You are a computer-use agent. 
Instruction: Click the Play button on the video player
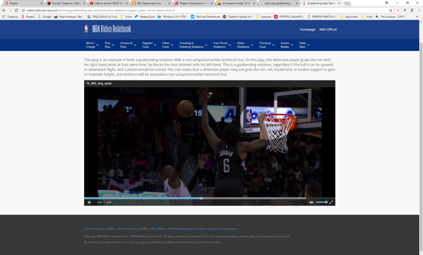pyautogui.click(x=89, y=202)
